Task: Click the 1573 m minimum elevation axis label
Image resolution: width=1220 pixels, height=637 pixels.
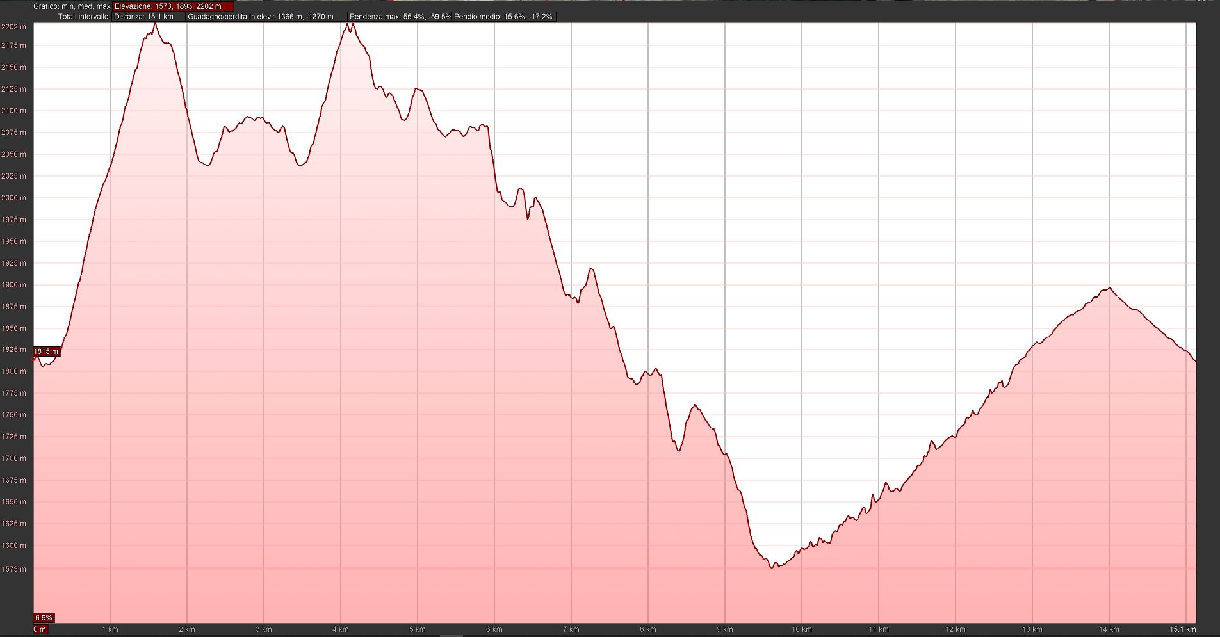Action: (x=14, y=569)
